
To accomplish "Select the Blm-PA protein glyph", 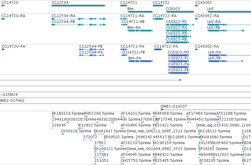I will [140, 61].
